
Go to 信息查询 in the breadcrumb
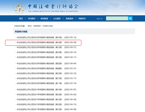37,26
